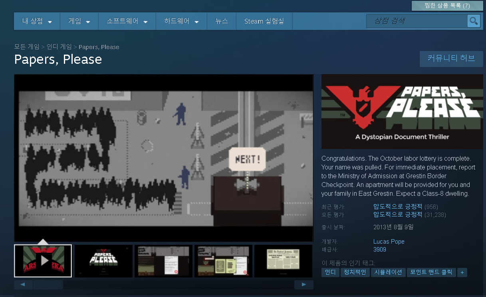Click the release date 2013년 8월 9일
486x297 pixels.
point(393,227)
